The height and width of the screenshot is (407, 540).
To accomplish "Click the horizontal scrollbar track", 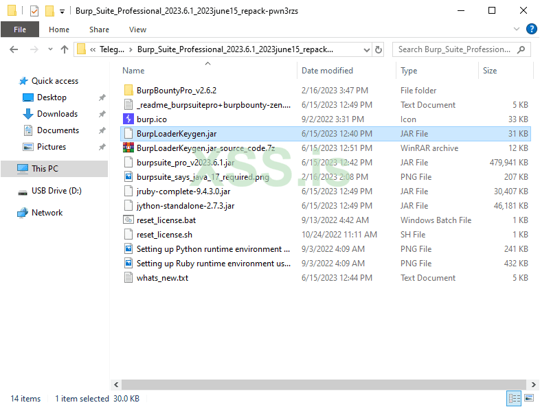I will pyautogui.click(x=324, y=384).
